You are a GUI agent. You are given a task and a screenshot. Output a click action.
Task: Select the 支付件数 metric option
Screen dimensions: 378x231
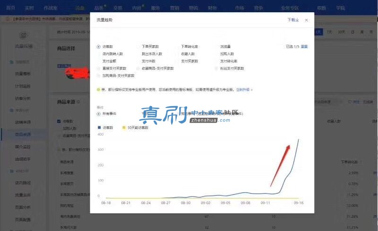pos(148,61)
